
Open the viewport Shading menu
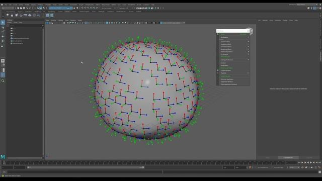pyautogui.click(x=54, y=21)
